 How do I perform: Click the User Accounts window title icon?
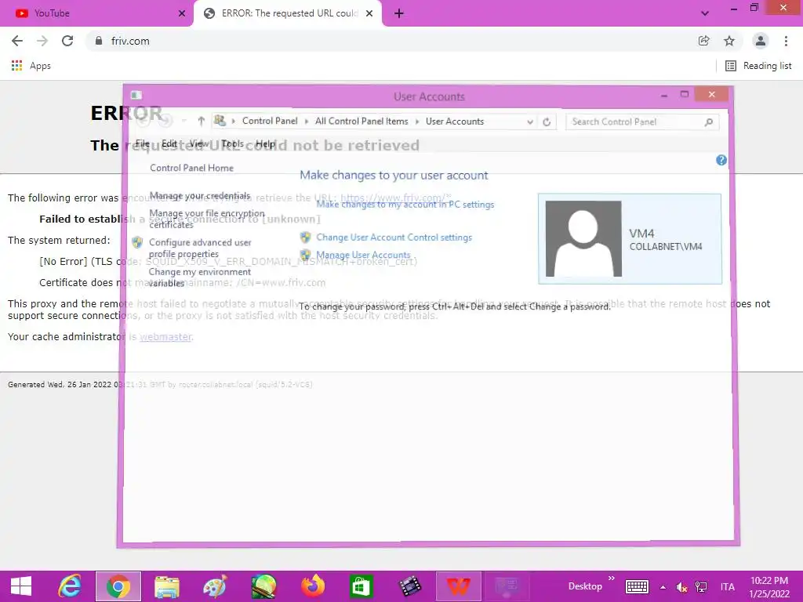tap(136, 95)
